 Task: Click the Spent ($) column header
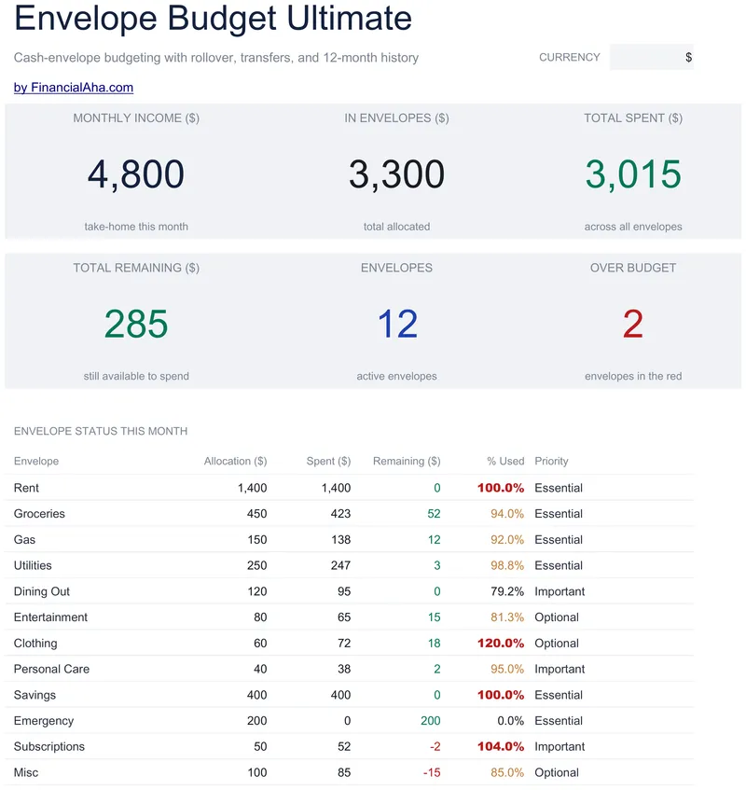pyautogui.click(x=328, y=461)
